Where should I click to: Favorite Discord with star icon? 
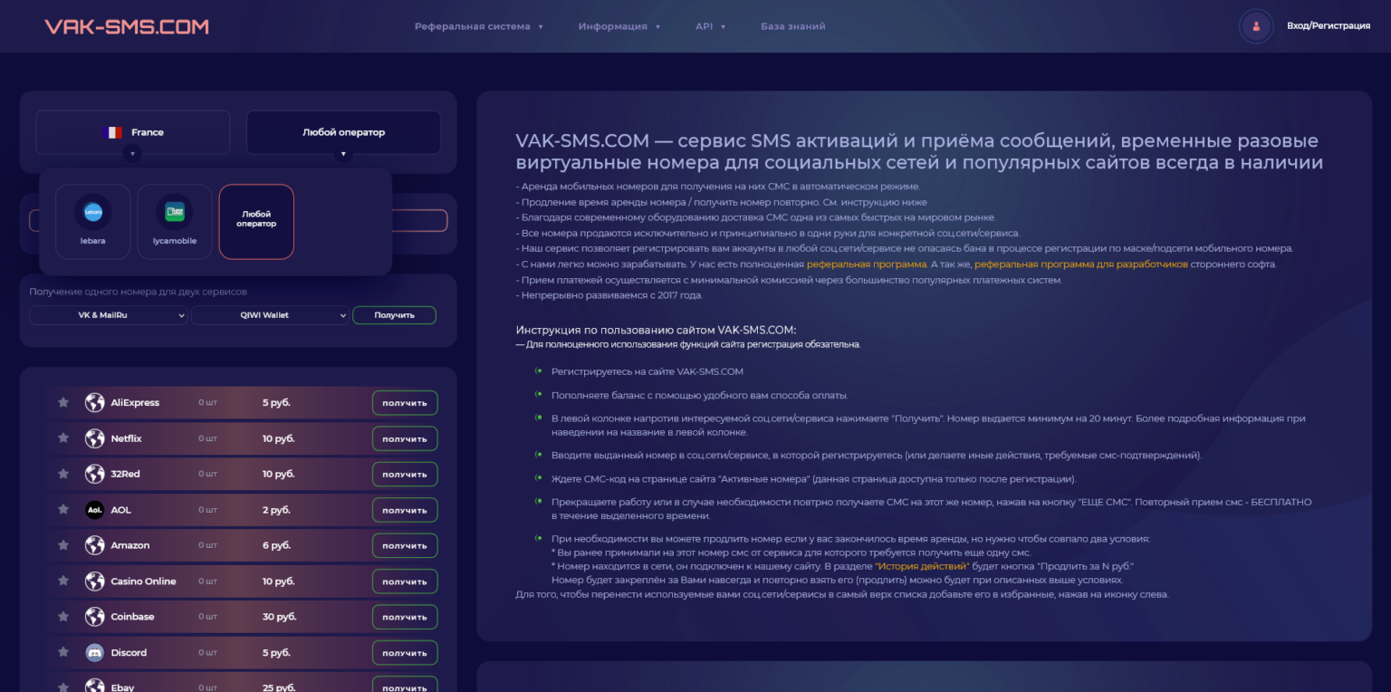pyautogui.click(x=63, y=652)
